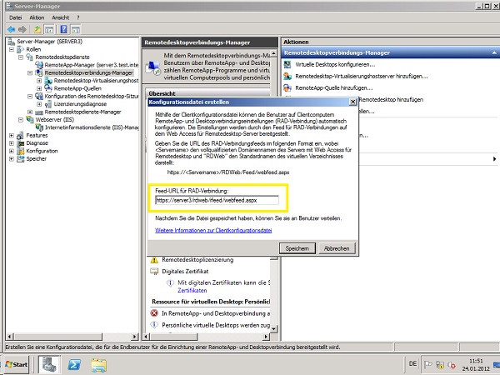Click the DE language indicator in taskbar
This screenshot has width=500, height=375.
pyautogui.click(x=412, y=363)
